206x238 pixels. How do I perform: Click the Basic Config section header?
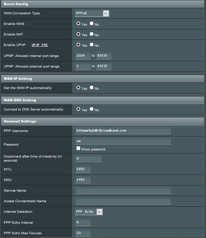click(x=102, y=4)
